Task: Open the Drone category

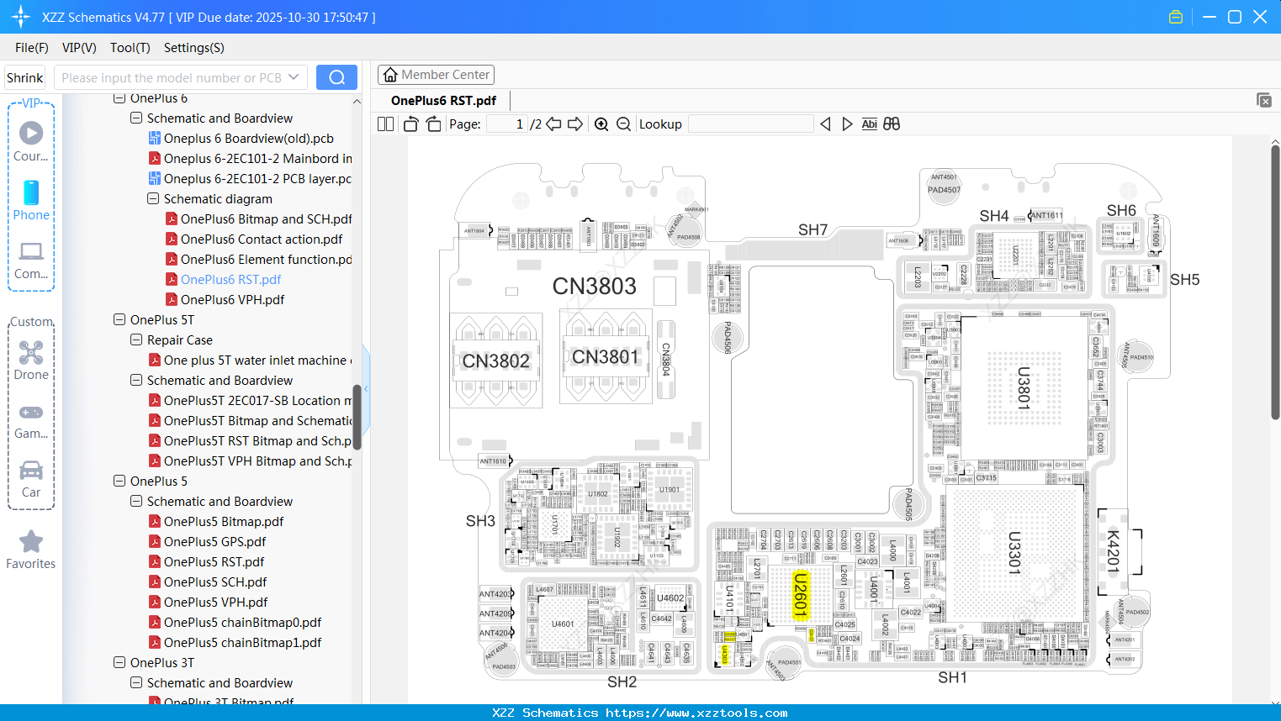Action: [x=31, y=360]
